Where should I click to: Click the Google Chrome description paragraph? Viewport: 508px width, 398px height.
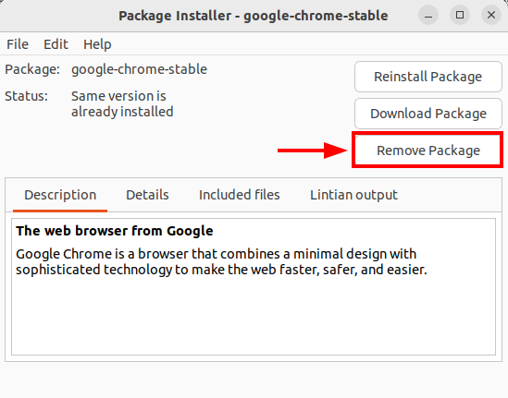(221, 262)
